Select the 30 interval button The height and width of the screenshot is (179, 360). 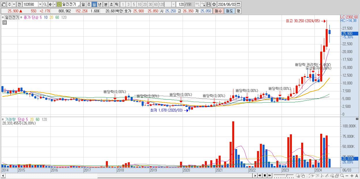tap(150, 4)
